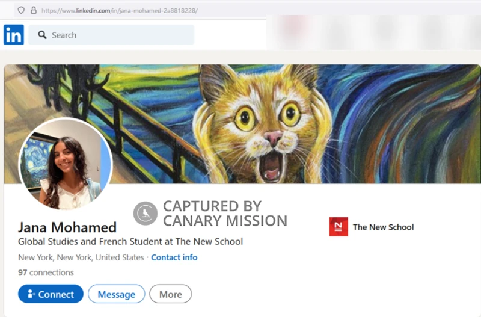Select the linkedin.com URL in address bar
The image size is (481, 317).
120,11
